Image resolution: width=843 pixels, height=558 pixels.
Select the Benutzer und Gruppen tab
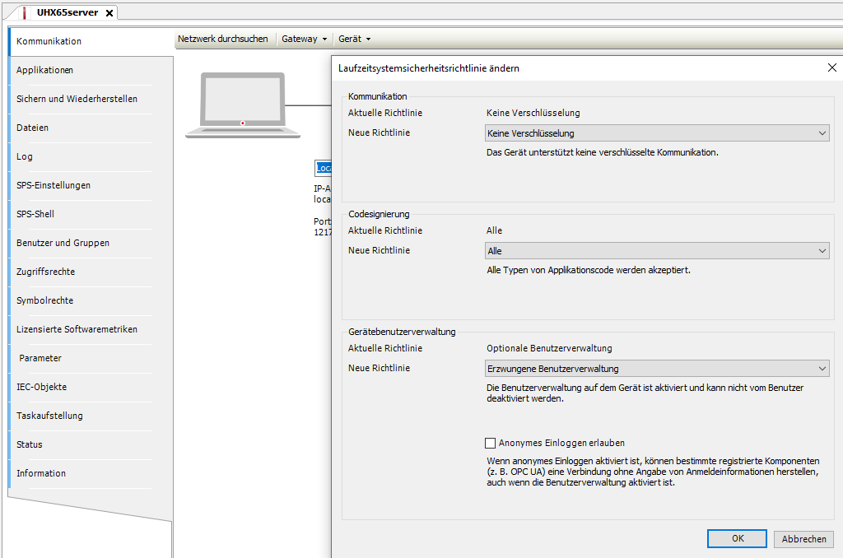[x=63, y=243]
